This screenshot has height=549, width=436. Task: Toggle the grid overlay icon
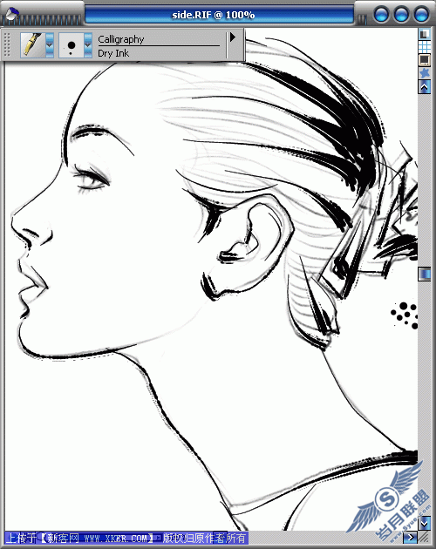point(425,46)
